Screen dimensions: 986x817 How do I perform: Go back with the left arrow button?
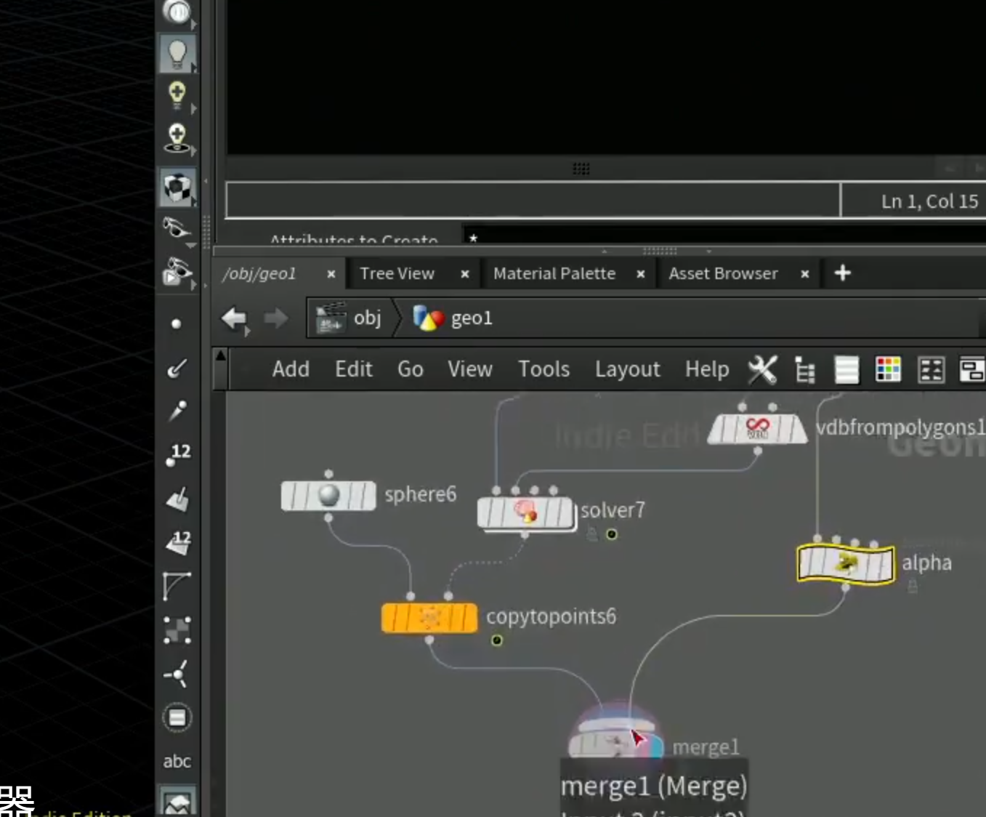234,318
